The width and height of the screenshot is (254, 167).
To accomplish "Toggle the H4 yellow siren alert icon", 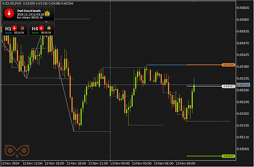I will click(x=49, y=28).
